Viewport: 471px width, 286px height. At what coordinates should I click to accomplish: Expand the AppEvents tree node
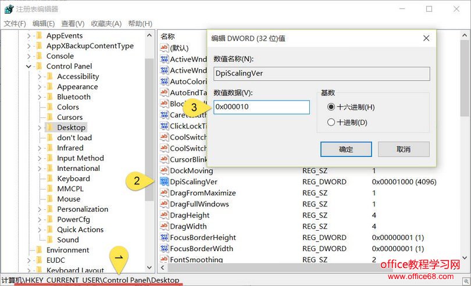29,36
